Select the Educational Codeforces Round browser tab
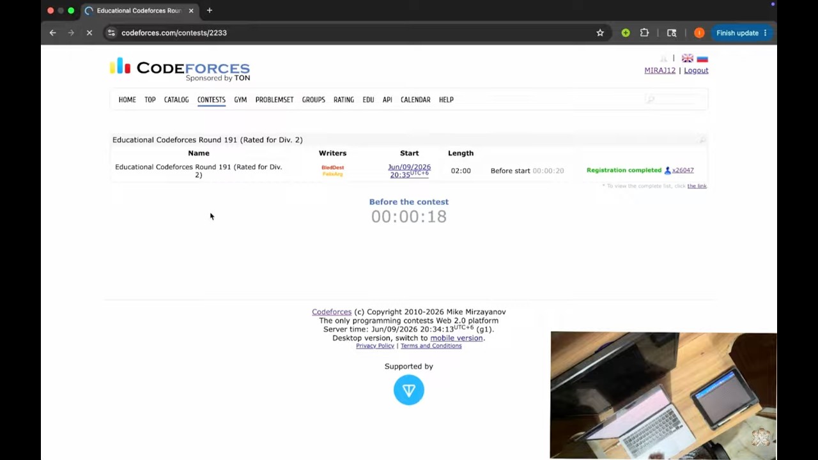 [139, 10]
